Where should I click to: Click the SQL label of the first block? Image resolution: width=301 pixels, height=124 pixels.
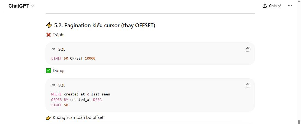tap(62, 49)
